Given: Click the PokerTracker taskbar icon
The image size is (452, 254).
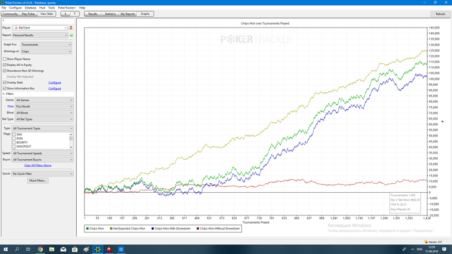Looking at the screenshot, I should click(98, 249).
